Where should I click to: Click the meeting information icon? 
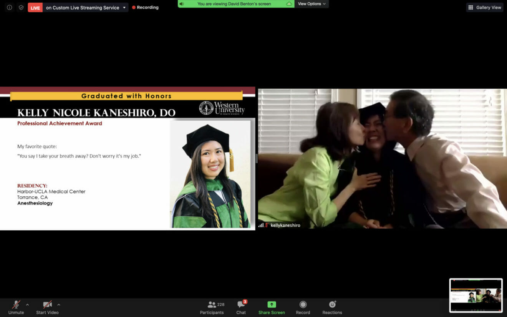click(x=9, y=7)
